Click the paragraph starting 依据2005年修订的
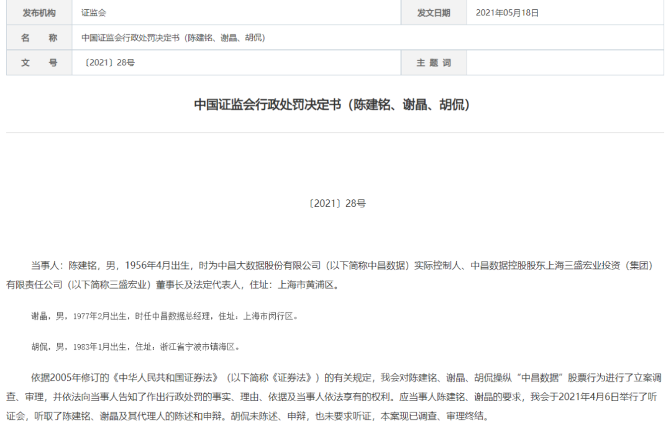 pyautogui.click(x=335, y=397)
